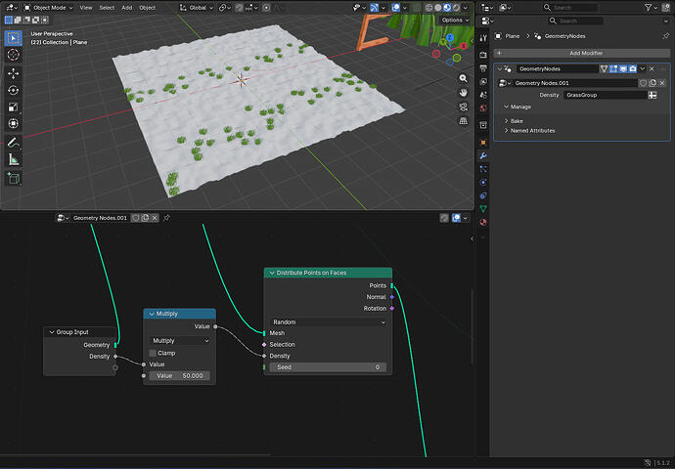Viewport: 675px width, 469px height.
Task: Click the Density attribute toggle icon
Action: point(652,95)
